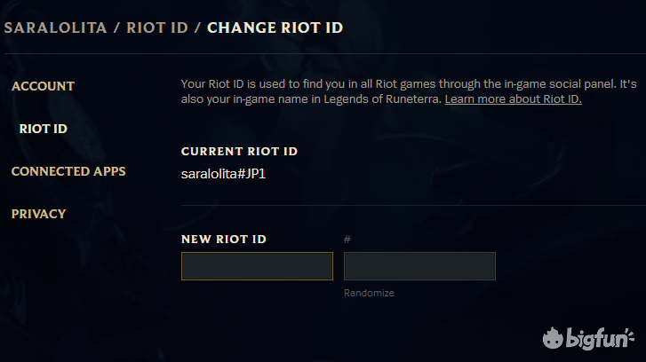Image resolution: width=646 pixels, height=362 pixels.
Task: Click the # label above the tagline field
Action: pyautogui.click(x=347, y=239)
